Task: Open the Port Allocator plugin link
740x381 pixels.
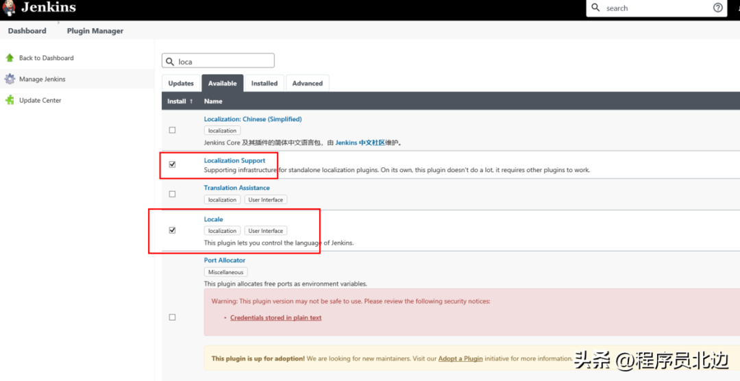Action: (x=225, y=260)
